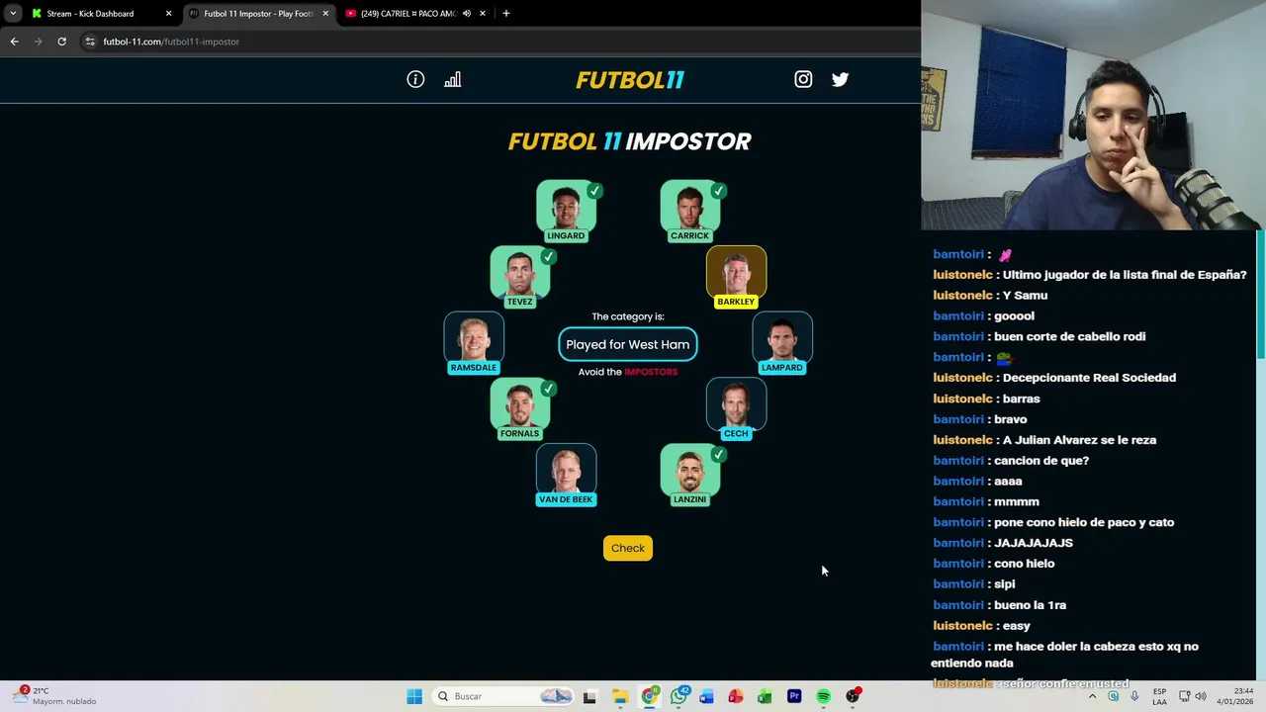
Task: Open Futbol11 Twitter page icon
Action: 840,79
